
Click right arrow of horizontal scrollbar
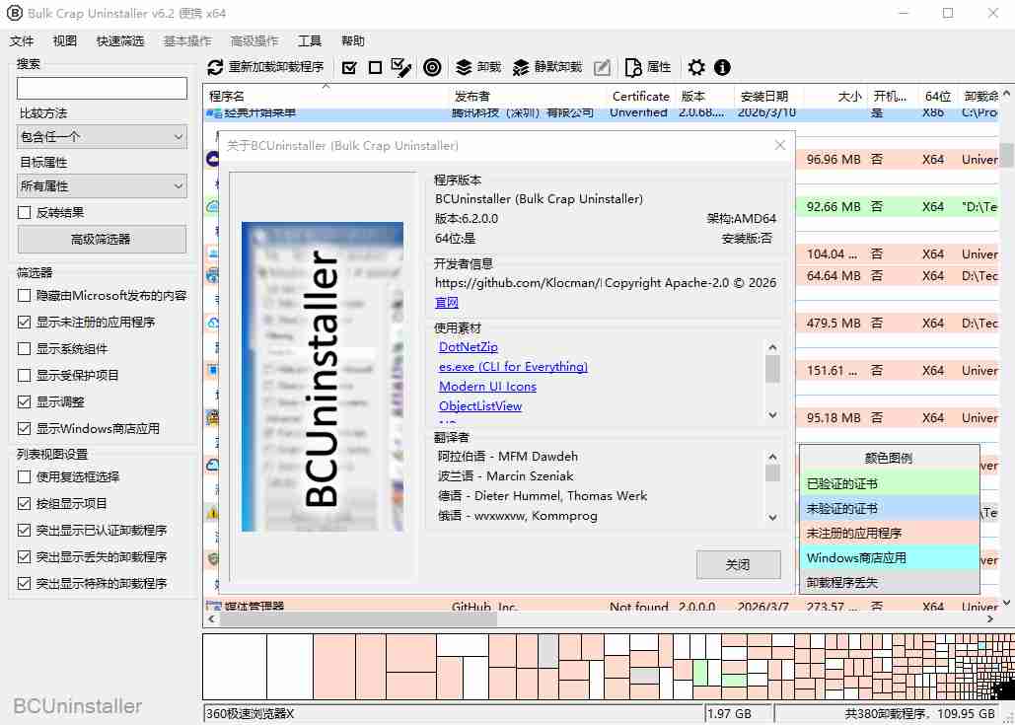[989, 618]
